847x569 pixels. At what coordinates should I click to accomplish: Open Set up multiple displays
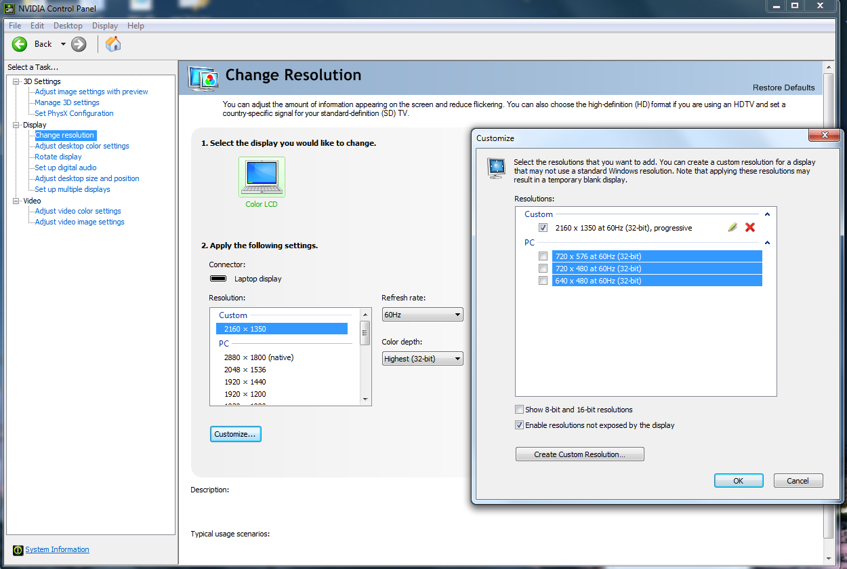[x=73, y=189]
